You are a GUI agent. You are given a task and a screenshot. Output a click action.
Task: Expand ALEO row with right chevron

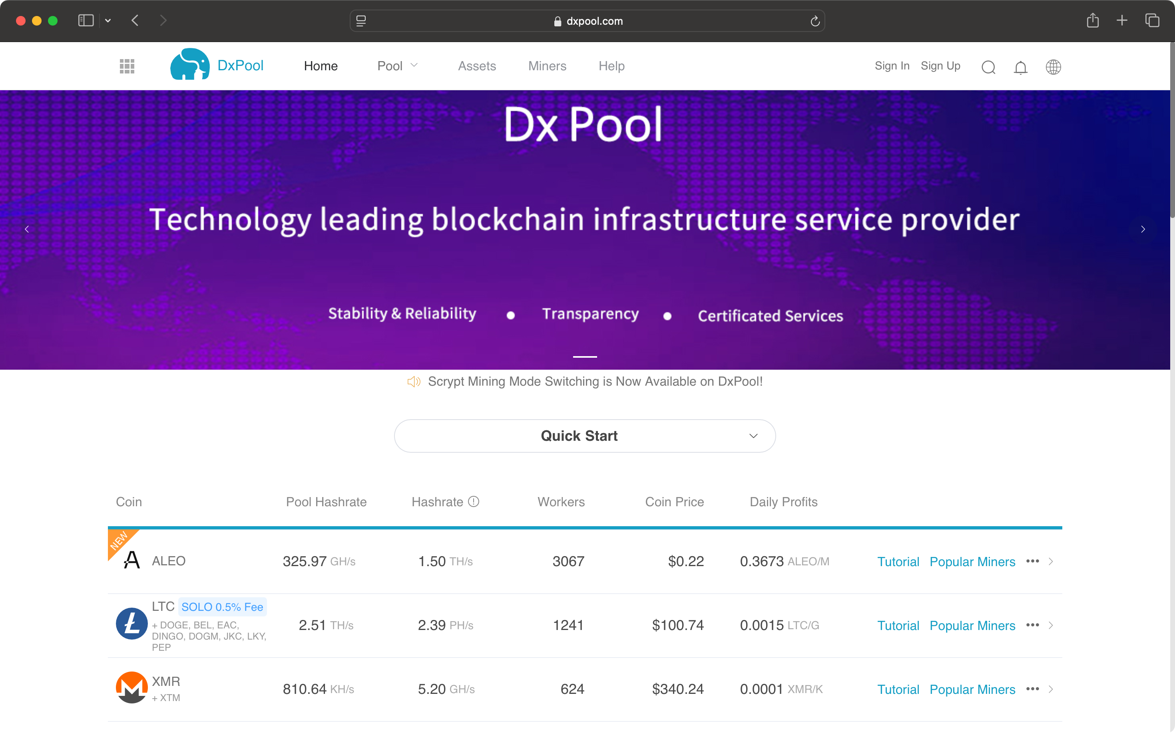tap(1051, 561)
